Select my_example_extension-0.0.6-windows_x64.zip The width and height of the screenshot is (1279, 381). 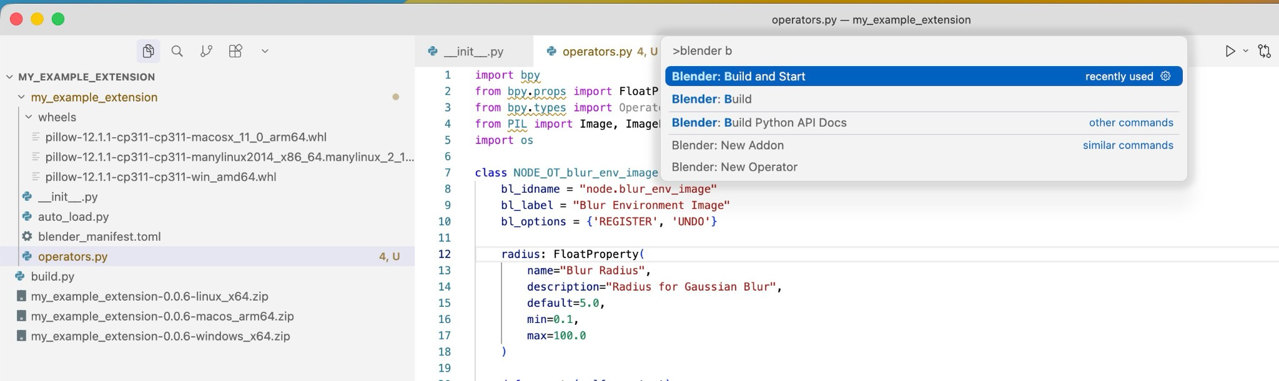coord(160,336)
